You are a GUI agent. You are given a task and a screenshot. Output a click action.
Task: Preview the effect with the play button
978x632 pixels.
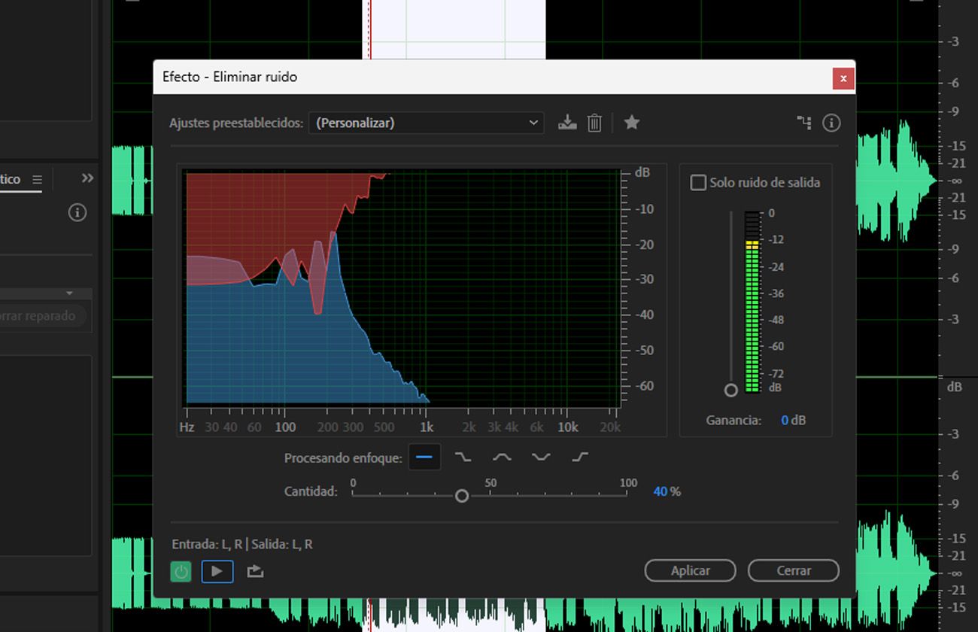point(217,571)
